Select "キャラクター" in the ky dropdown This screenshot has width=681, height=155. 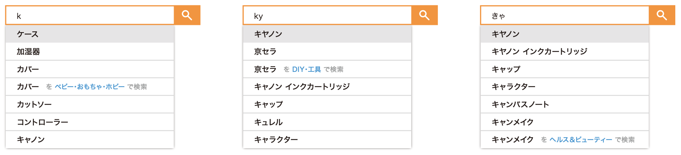pyautogui.click(x=327, y=139)
